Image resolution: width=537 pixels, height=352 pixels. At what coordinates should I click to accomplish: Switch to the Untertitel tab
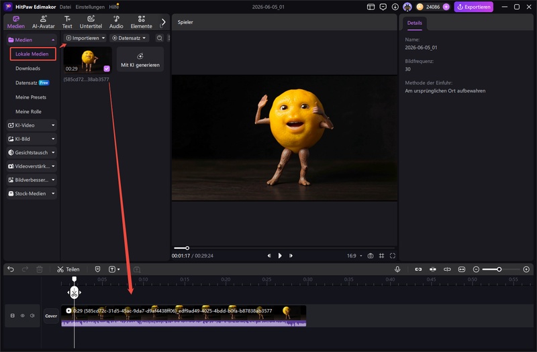pyautogui.click(x=91, y=22)
